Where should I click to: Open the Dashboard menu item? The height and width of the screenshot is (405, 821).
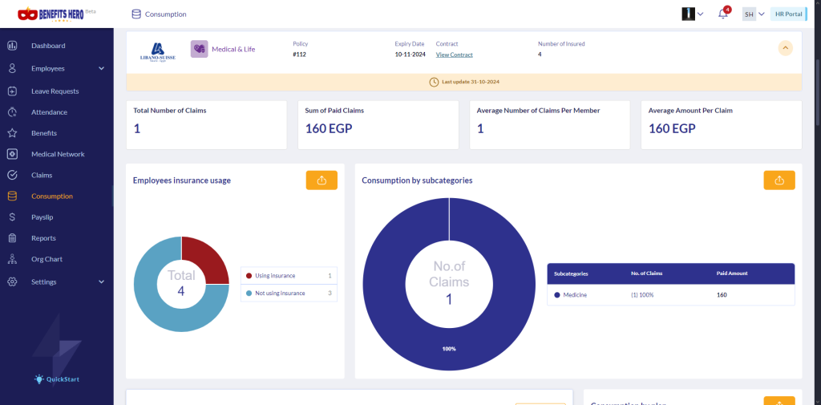48,46
